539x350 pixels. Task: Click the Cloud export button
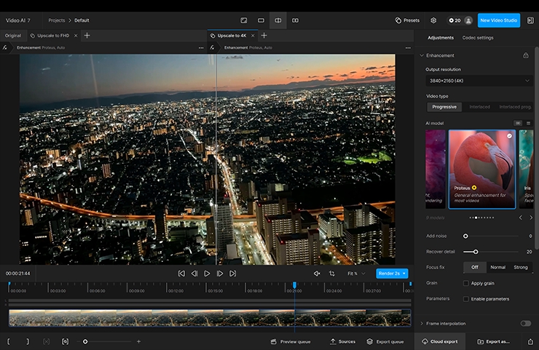pyautogui.click(x=440, y=341)
